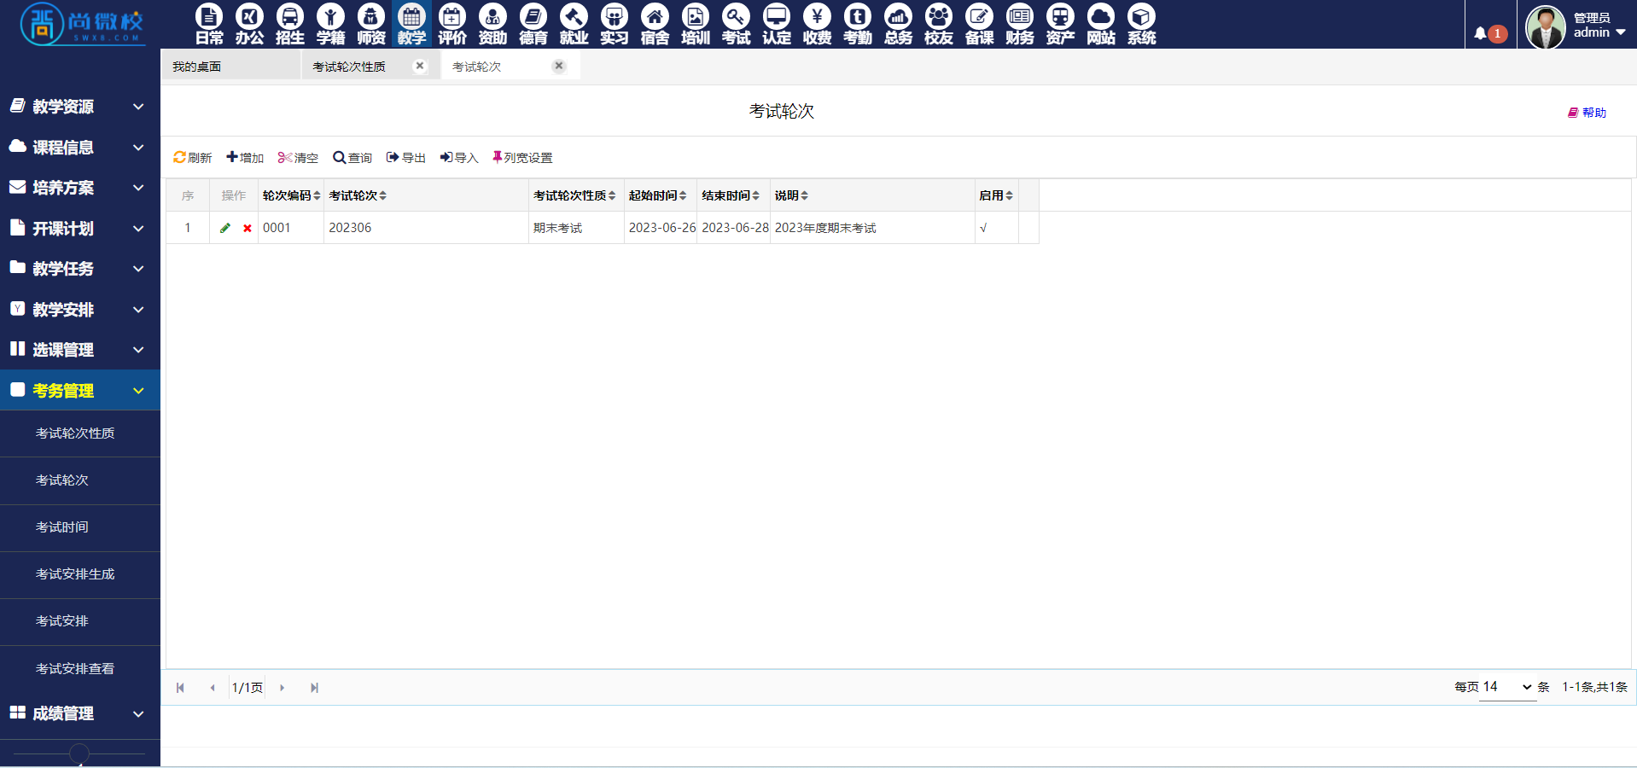
Task: Open the 资产 module icon
Action: click(1060, 24)
